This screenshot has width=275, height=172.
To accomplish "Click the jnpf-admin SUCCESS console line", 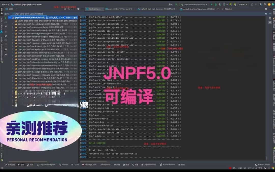I will 130,136.
